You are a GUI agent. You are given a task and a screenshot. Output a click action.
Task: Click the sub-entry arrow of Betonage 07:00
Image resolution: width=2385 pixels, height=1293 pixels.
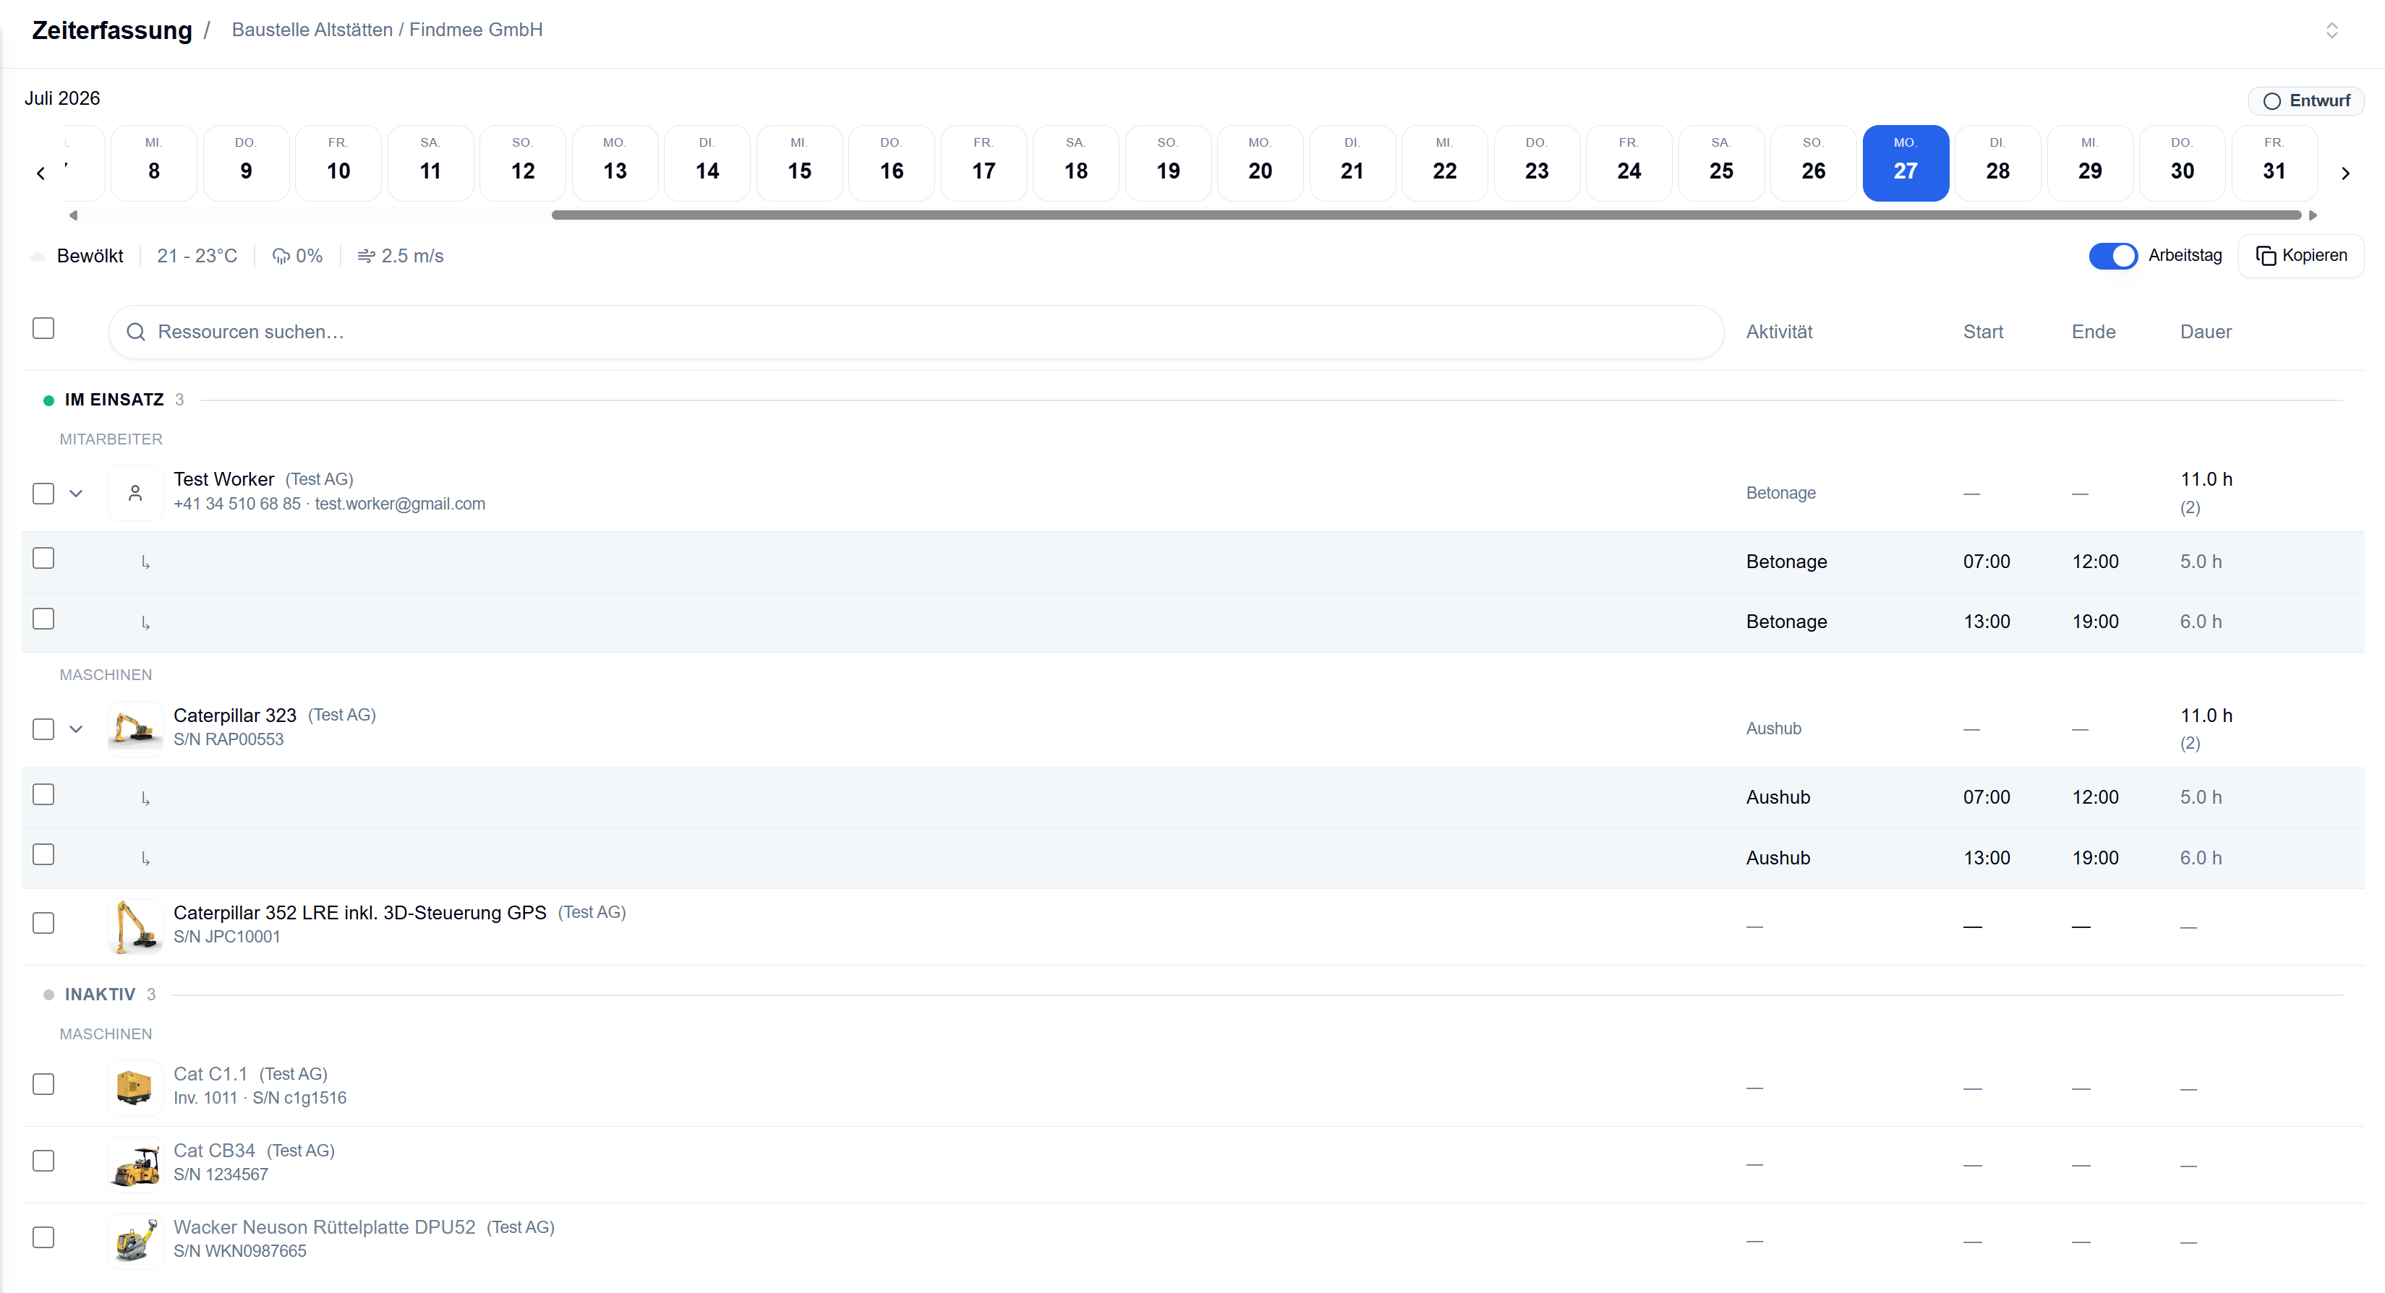tap(145, 562)
